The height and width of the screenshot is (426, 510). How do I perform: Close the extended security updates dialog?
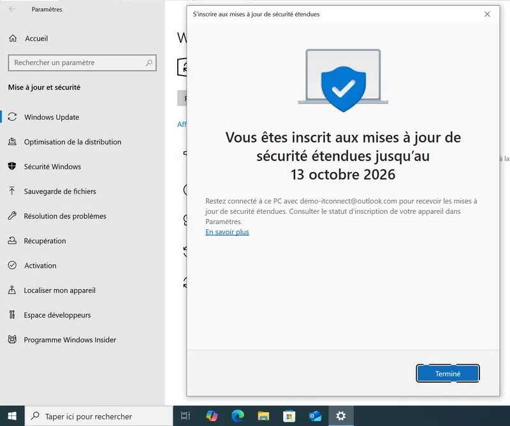click(x=487, y=14)
